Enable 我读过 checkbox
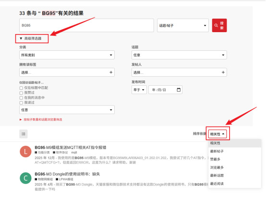266x197 pixels. (21, 103)
